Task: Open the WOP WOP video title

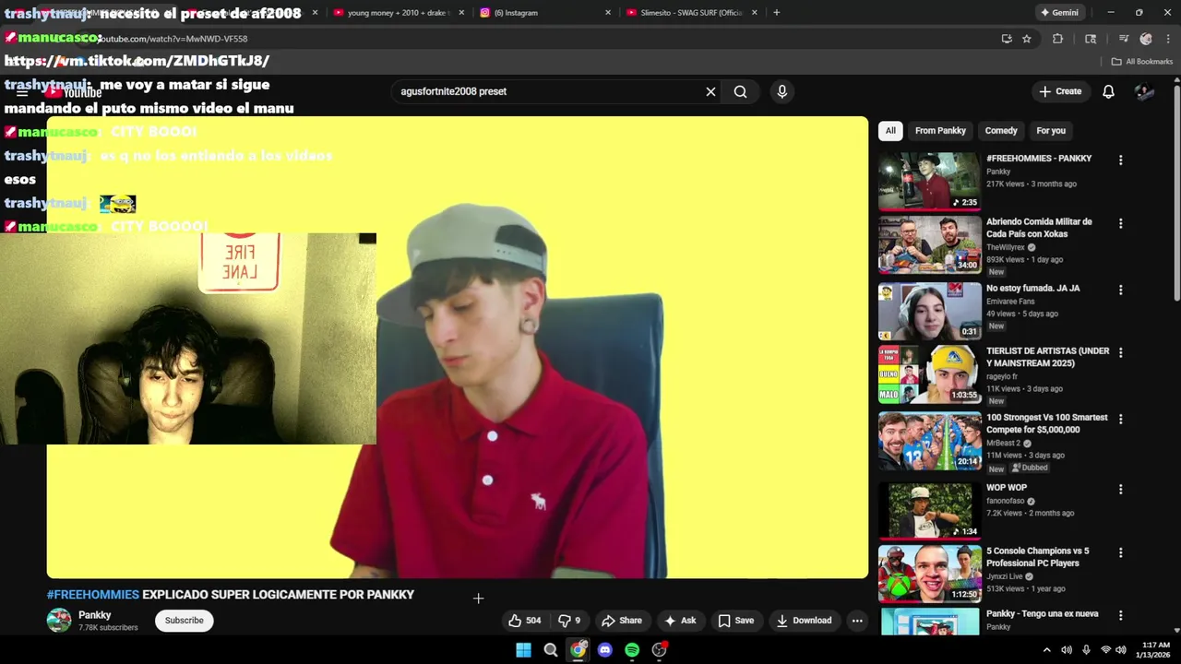Action: [1007, 488]
